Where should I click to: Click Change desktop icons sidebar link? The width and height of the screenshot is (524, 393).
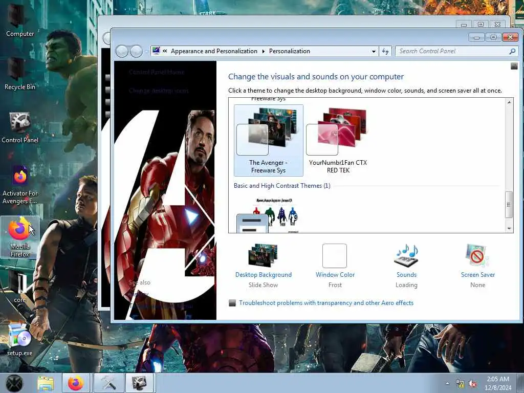[x=159, y=91]
